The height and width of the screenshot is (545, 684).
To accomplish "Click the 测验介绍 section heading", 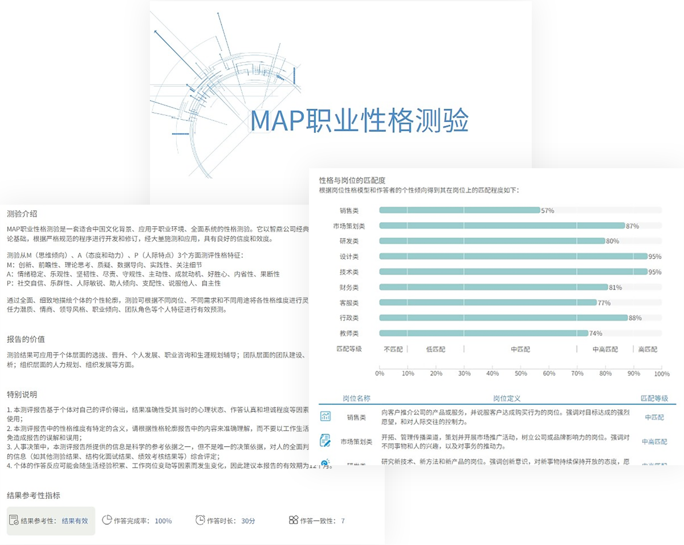I will (22, 214).
